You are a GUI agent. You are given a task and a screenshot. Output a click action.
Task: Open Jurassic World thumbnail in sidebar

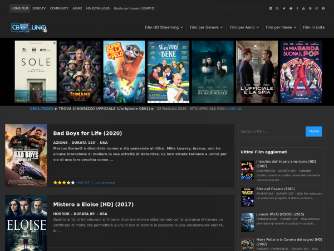pos(247,221)
